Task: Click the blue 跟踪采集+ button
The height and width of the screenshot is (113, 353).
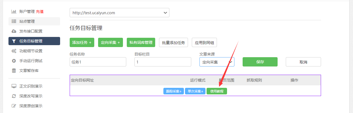Action: tap(173, 91)
